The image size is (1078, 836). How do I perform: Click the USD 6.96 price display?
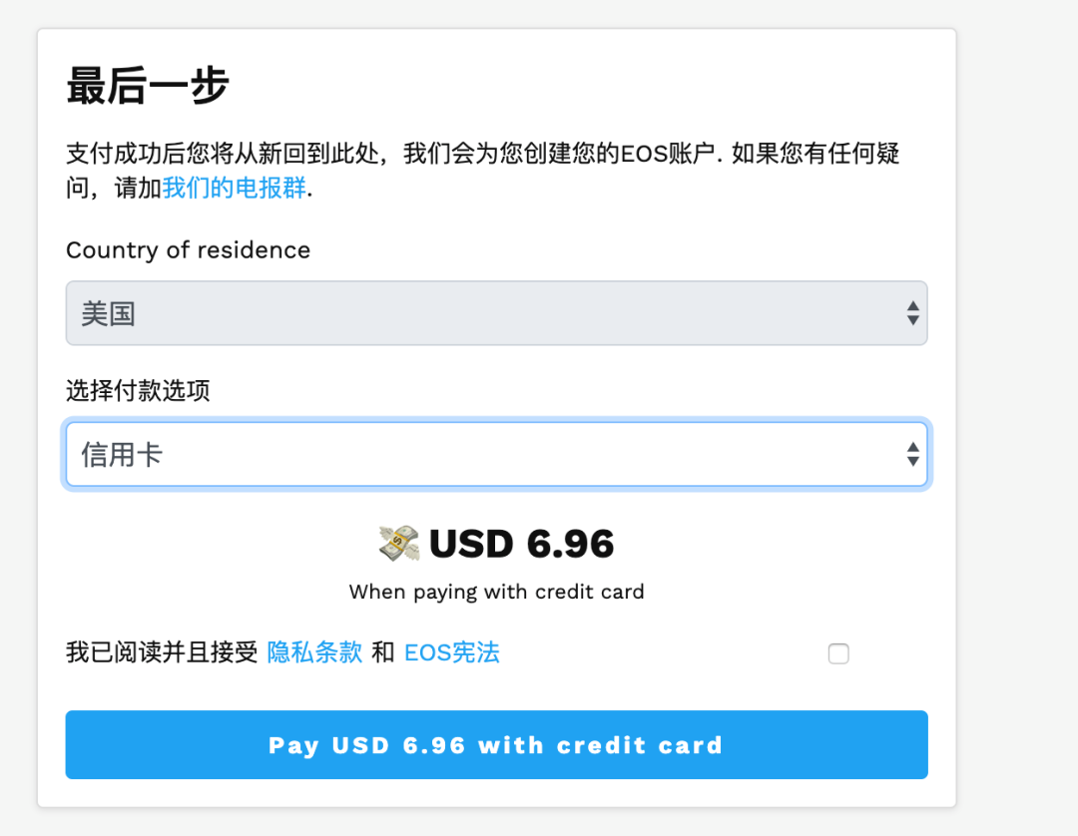[x=520, y=544]
